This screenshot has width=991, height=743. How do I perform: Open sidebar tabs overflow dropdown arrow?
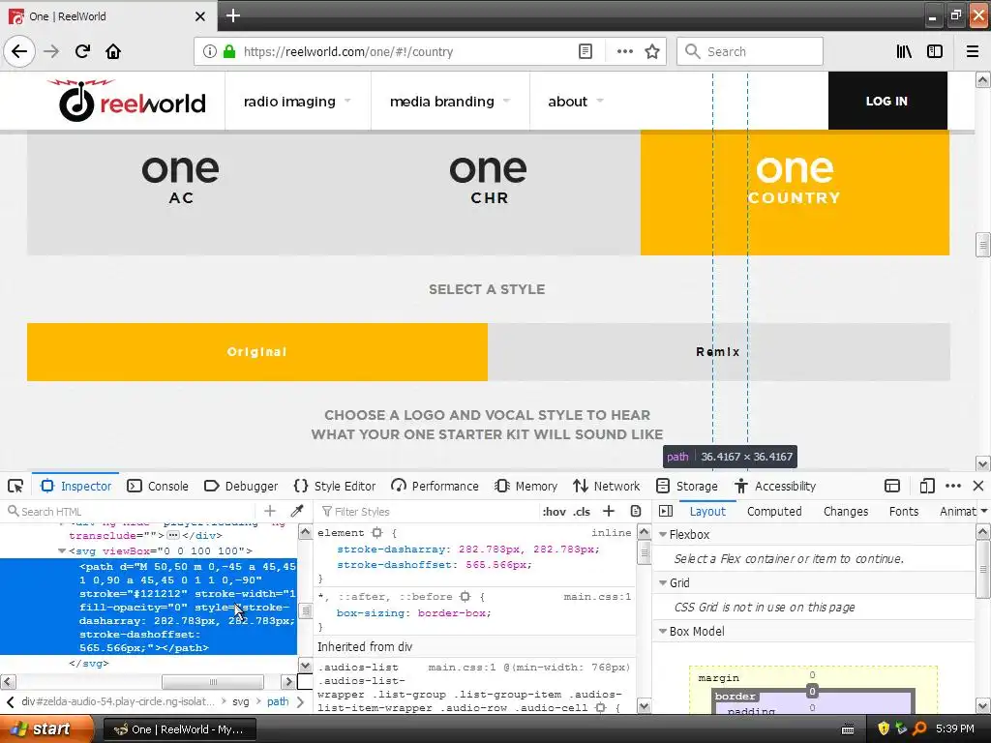tap(984, 511)
